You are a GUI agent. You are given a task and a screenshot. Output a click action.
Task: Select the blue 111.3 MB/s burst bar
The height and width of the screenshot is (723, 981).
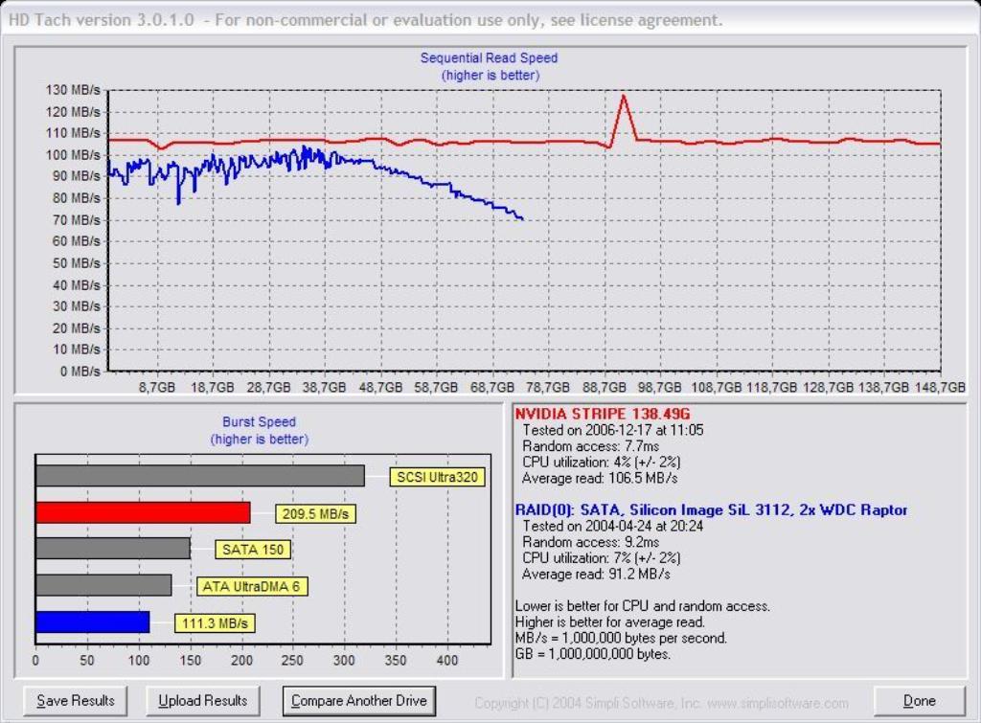point(93,622)
